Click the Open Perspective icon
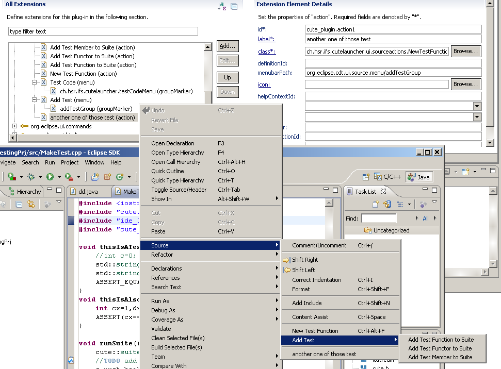Viewport: 501px width, 369px height. (366, 177)
